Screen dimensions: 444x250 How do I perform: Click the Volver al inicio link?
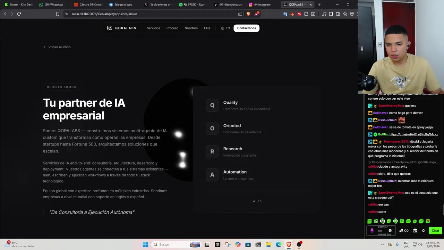pyautogui.click(x=57, y=47)
